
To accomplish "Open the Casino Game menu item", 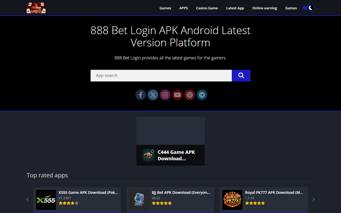I will (x=207, y=8).
